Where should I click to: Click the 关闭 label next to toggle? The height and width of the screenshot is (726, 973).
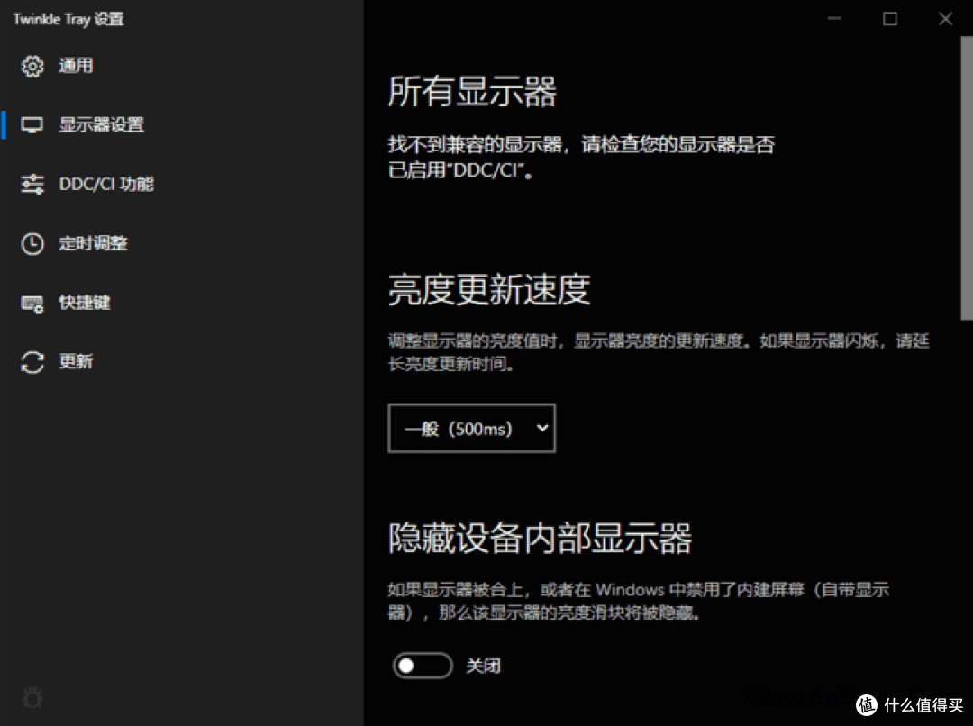tap(484, 667)
